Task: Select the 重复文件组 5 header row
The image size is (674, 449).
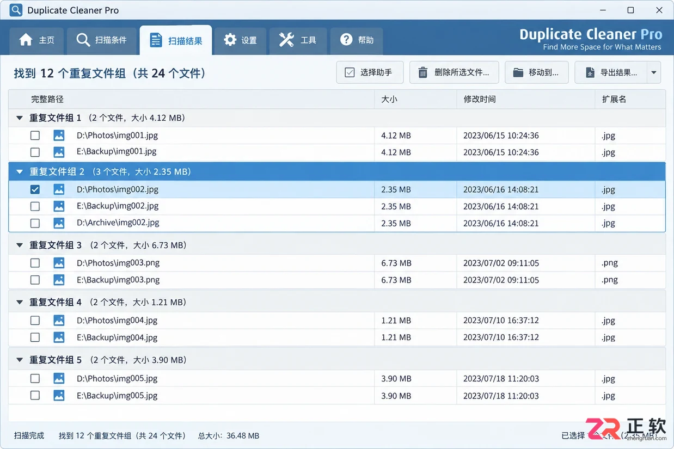Action: tap(337, 360)
